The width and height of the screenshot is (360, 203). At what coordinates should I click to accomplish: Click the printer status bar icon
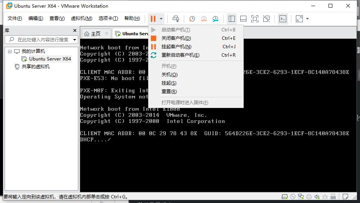(x=309, y=196)
